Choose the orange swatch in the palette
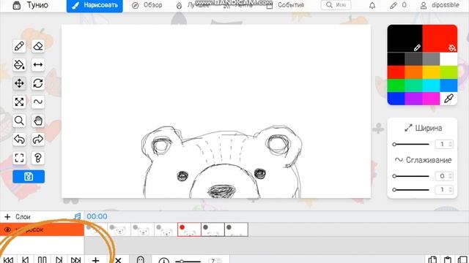 pyautogui.click(x=413, y=72)
